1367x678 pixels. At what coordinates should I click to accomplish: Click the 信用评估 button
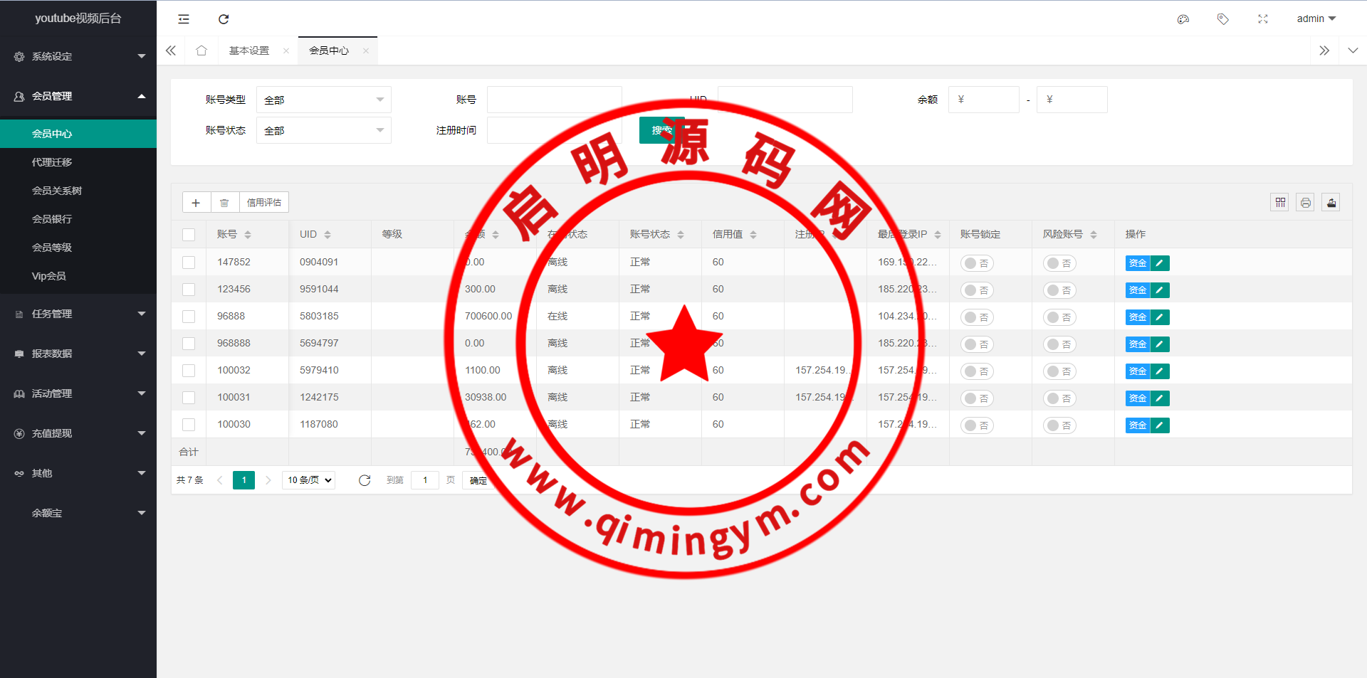point(263,203)
